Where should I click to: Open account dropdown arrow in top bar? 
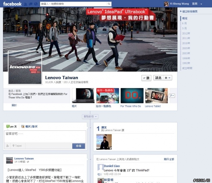tap(201, 4)
